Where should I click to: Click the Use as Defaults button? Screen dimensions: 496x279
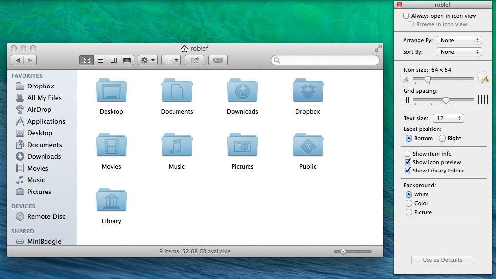pos(442,260)
